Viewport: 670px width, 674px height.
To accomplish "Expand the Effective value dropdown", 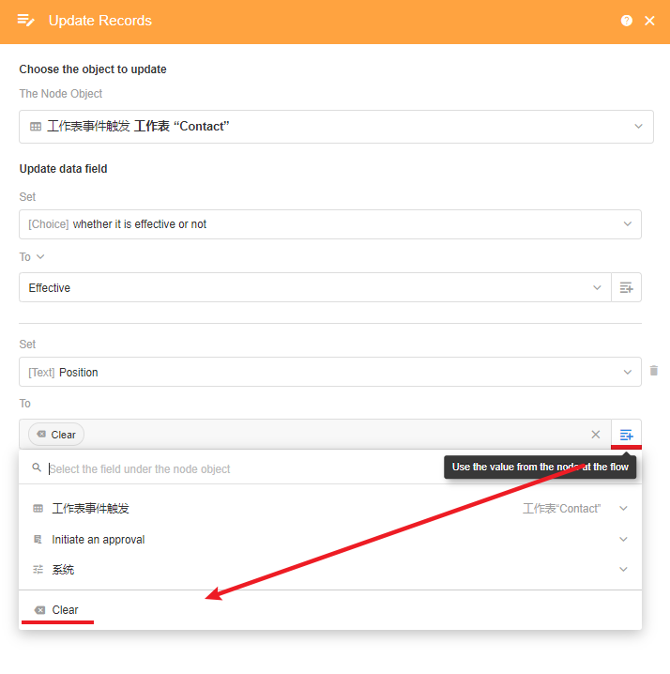I will (597, 288).
